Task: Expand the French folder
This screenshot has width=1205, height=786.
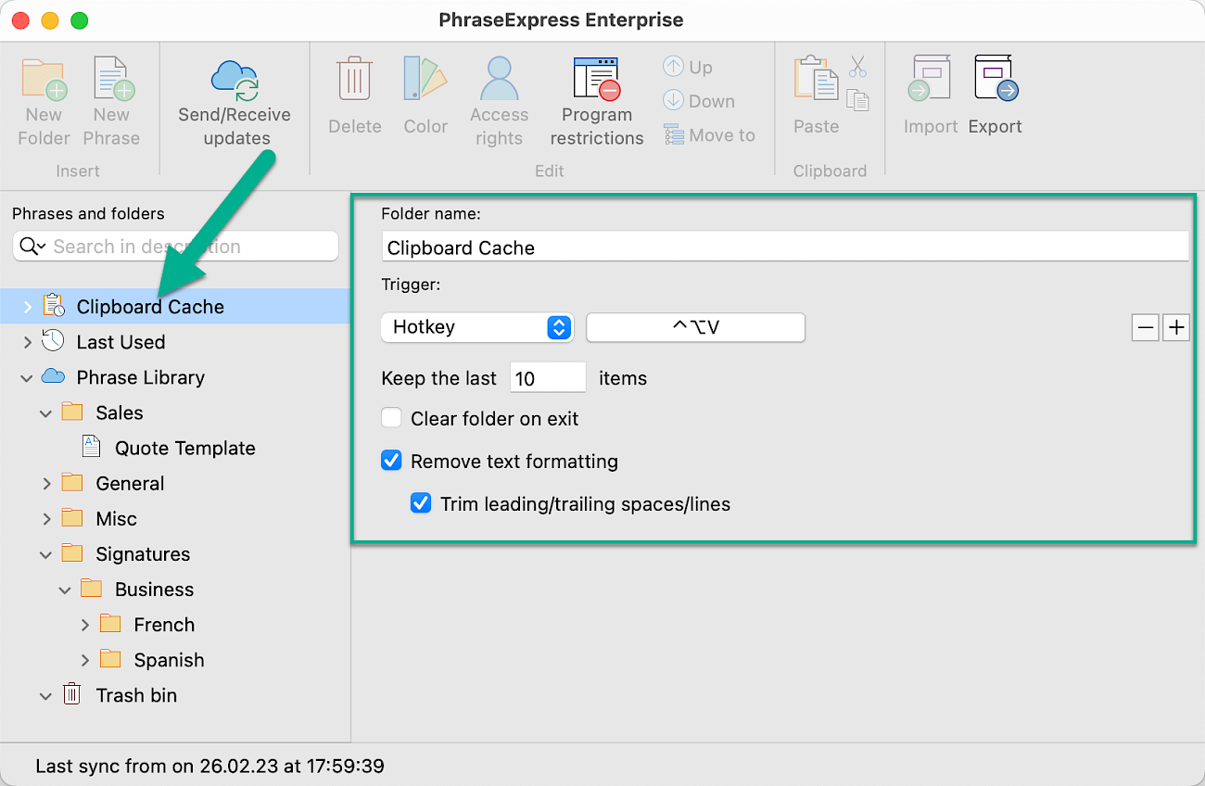Action: coord(84,625)
